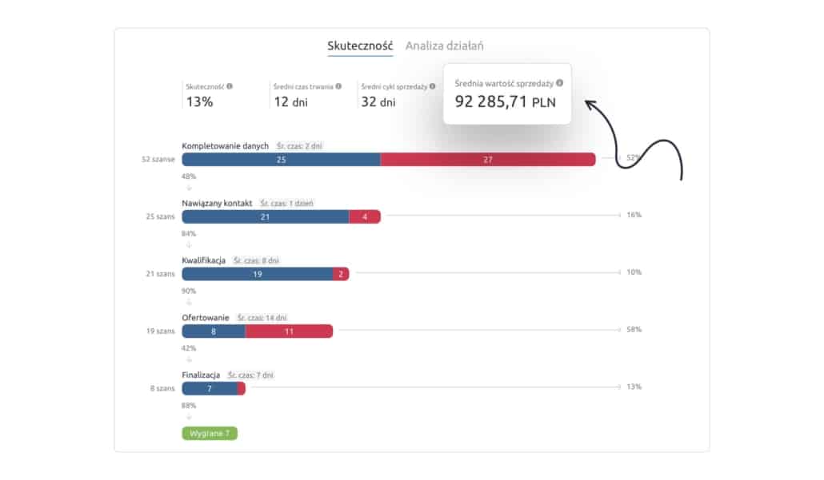824x480 pixels.
Task: Click the 12 dni value
Action: pos(290,101)
